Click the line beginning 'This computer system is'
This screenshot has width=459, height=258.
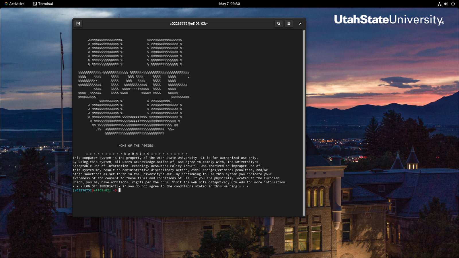pyautogui.click(x=165, y=158)
